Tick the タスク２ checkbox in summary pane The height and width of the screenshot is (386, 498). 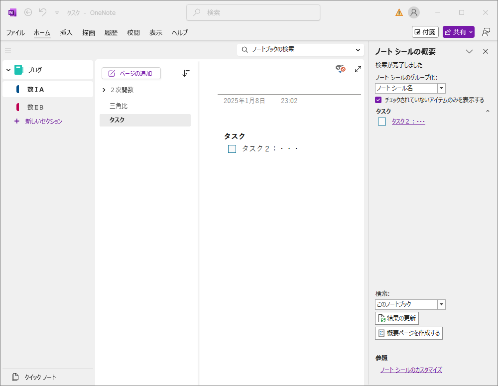(x=382, y=122)
